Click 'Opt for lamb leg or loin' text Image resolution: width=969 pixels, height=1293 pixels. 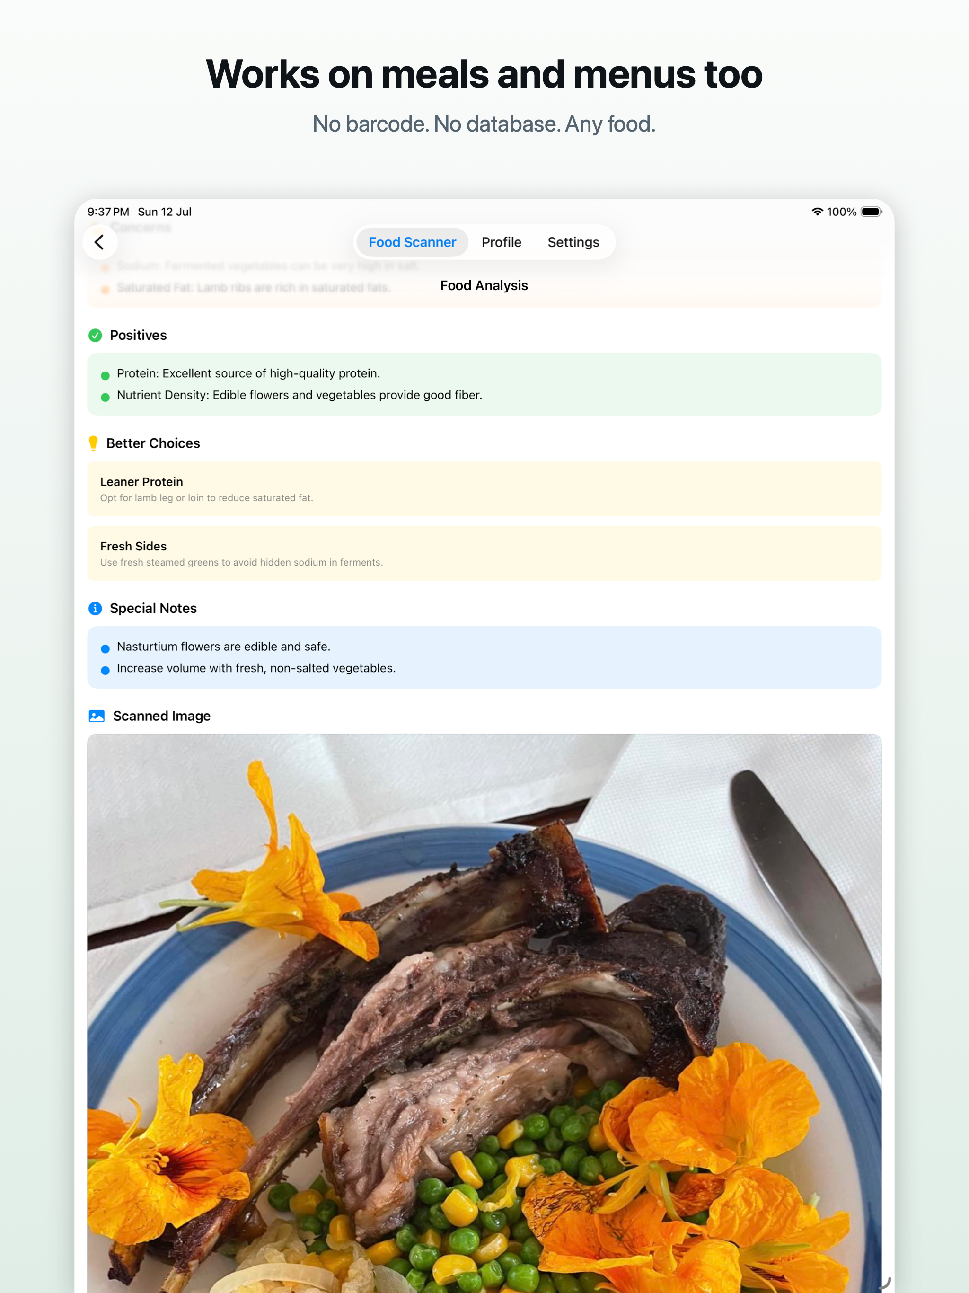pyautogui.click(x=206, y=498)
